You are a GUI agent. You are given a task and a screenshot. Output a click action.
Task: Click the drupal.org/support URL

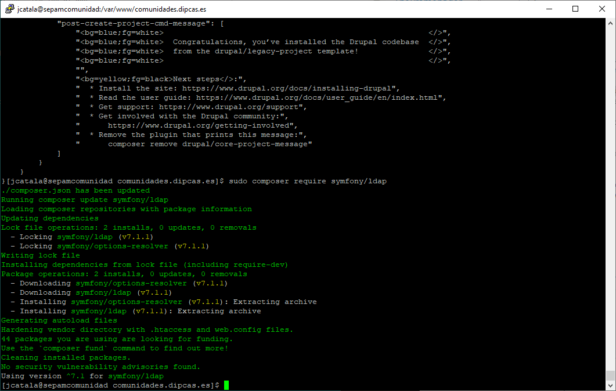coord(229,107)
